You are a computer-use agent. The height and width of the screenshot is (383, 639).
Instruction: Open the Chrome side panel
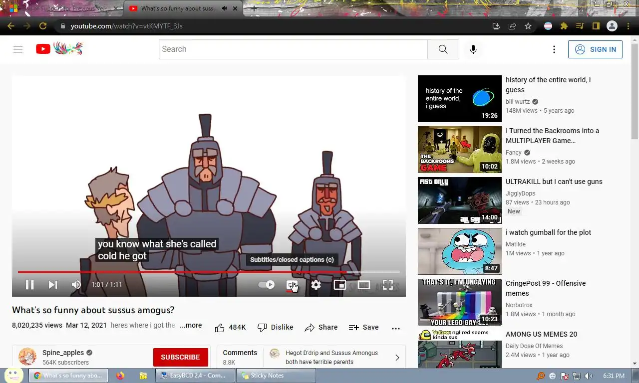pos(596,26)
